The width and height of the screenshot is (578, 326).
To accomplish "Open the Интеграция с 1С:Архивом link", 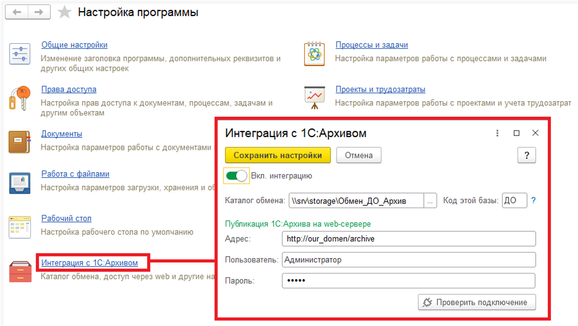I will [x=90, y=263].
